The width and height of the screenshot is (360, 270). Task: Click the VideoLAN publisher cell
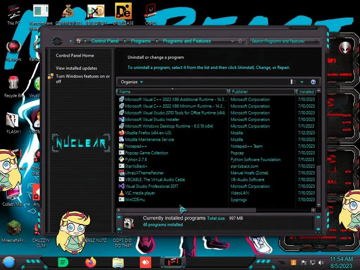[x=240, y=193]
